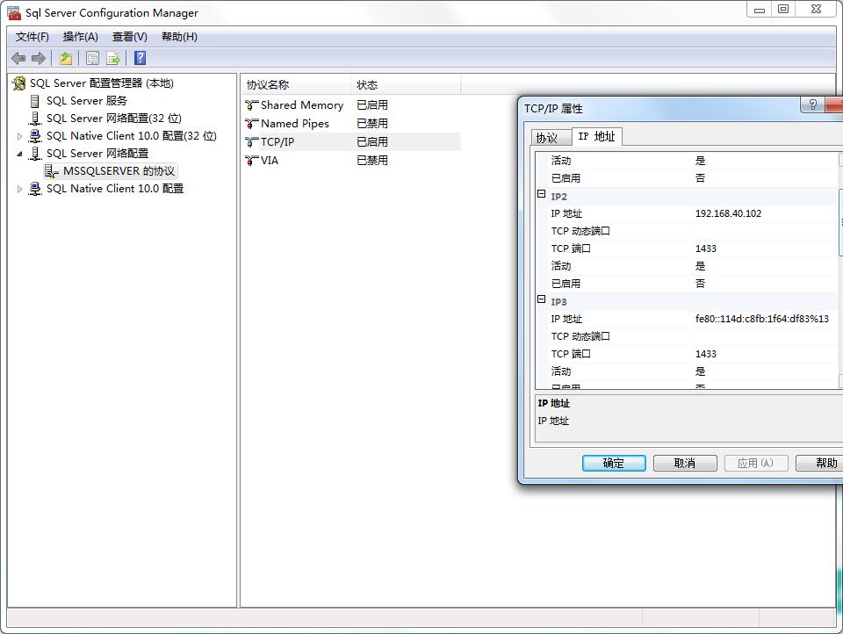Click the Up one level folder icon
Screen dimensions: 843x634
(x=66, y=58)
